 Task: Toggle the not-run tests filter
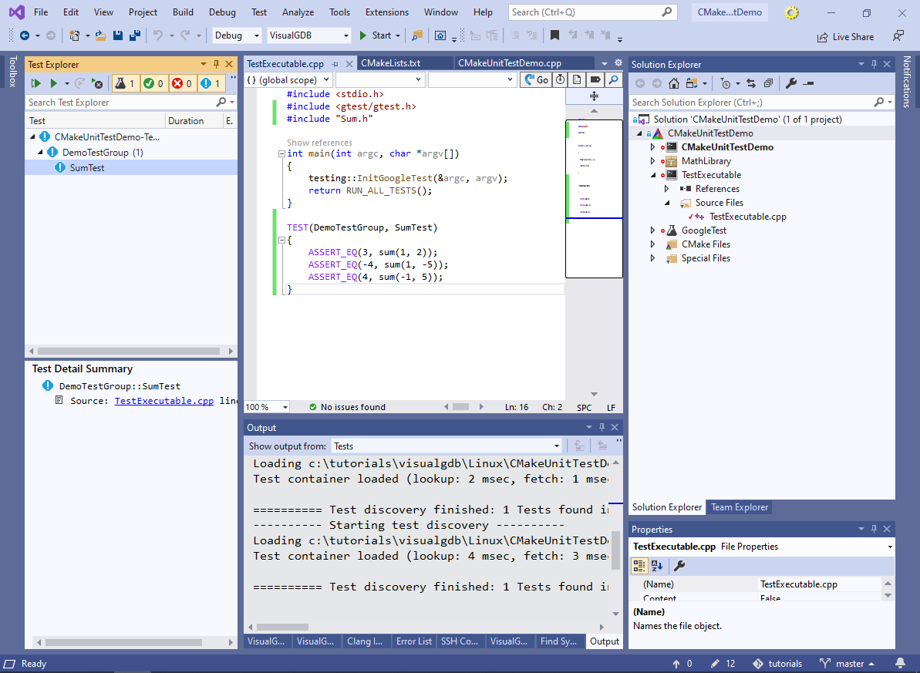(x=211, y=83)
